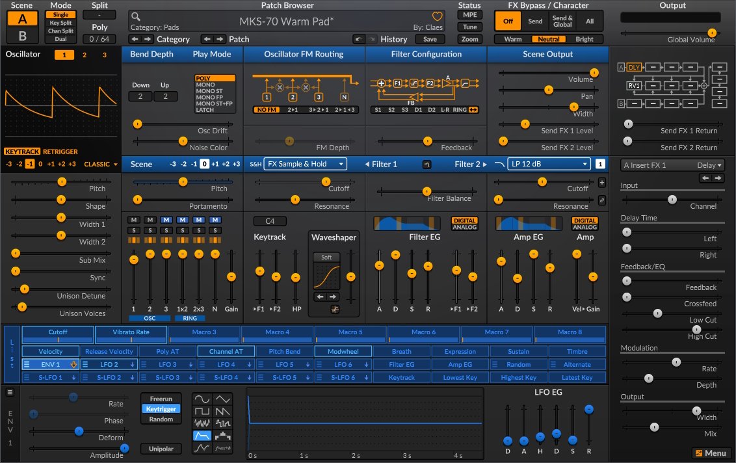Open the LP 12 dB filter type dropdown

click(x=549, y=164)
